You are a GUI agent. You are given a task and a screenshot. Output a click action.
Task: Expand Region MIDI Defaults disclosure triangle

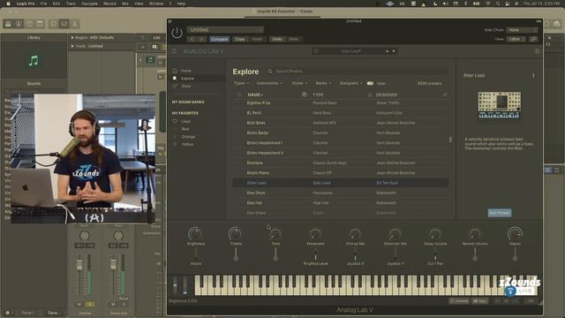click(72, 37)
